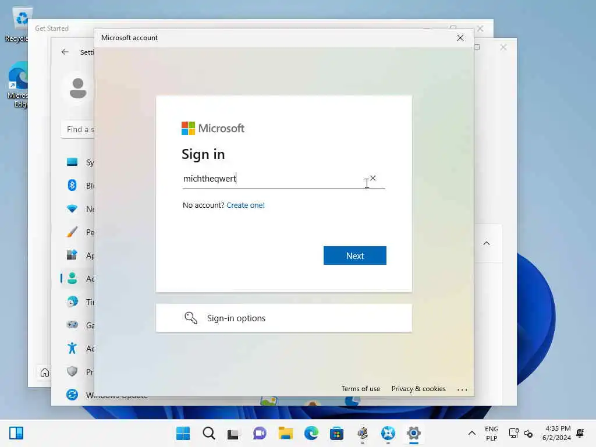Open Sign-in options
596x447 pixels.
pos(283,318)
